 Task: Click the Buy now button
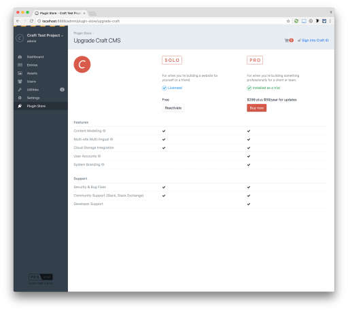(x=257, y=108)
